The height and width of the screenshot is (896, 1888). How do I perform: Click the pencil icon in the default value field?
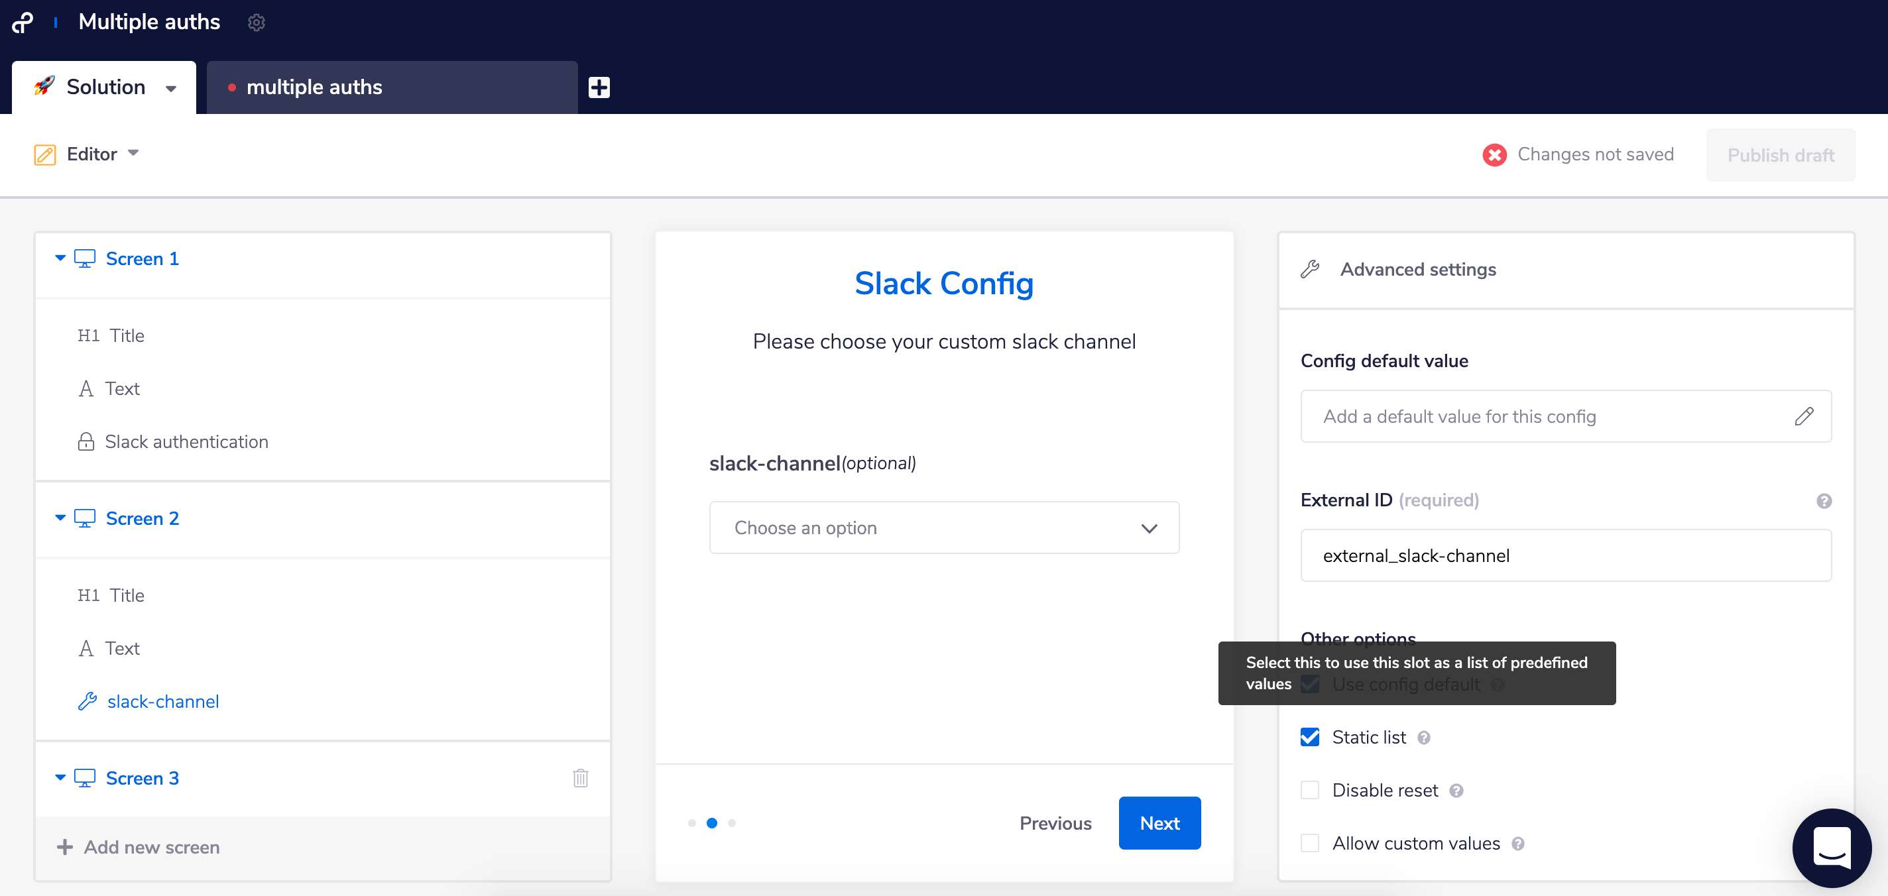[1804, 416]
